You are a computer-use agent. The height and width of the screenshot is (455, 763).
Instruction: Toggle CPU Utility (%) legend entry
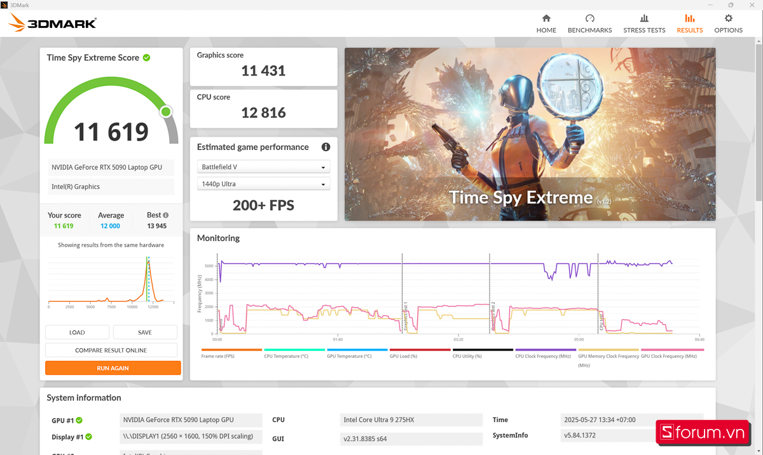(x=483, y=353)
